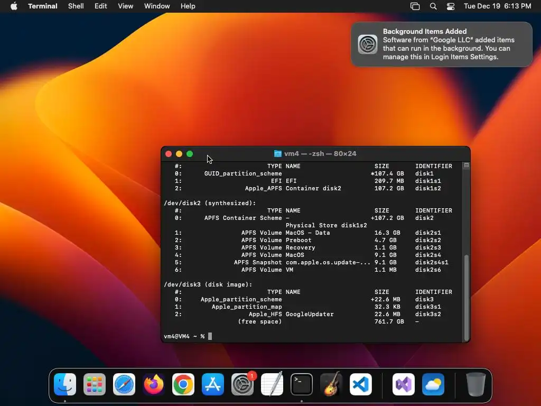Open Visual Studio Code in the Dock
This screenshot has width=541, height=406.
point(361,384)
